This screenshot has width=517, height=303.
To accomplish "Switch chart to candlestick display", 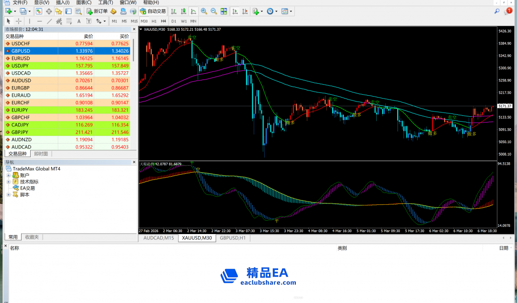I will [x=183, y=11].
